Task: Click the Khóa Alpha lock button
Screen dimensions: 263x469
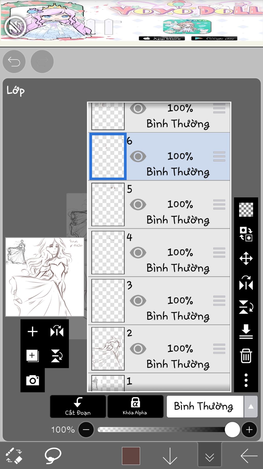Action: 135,406
